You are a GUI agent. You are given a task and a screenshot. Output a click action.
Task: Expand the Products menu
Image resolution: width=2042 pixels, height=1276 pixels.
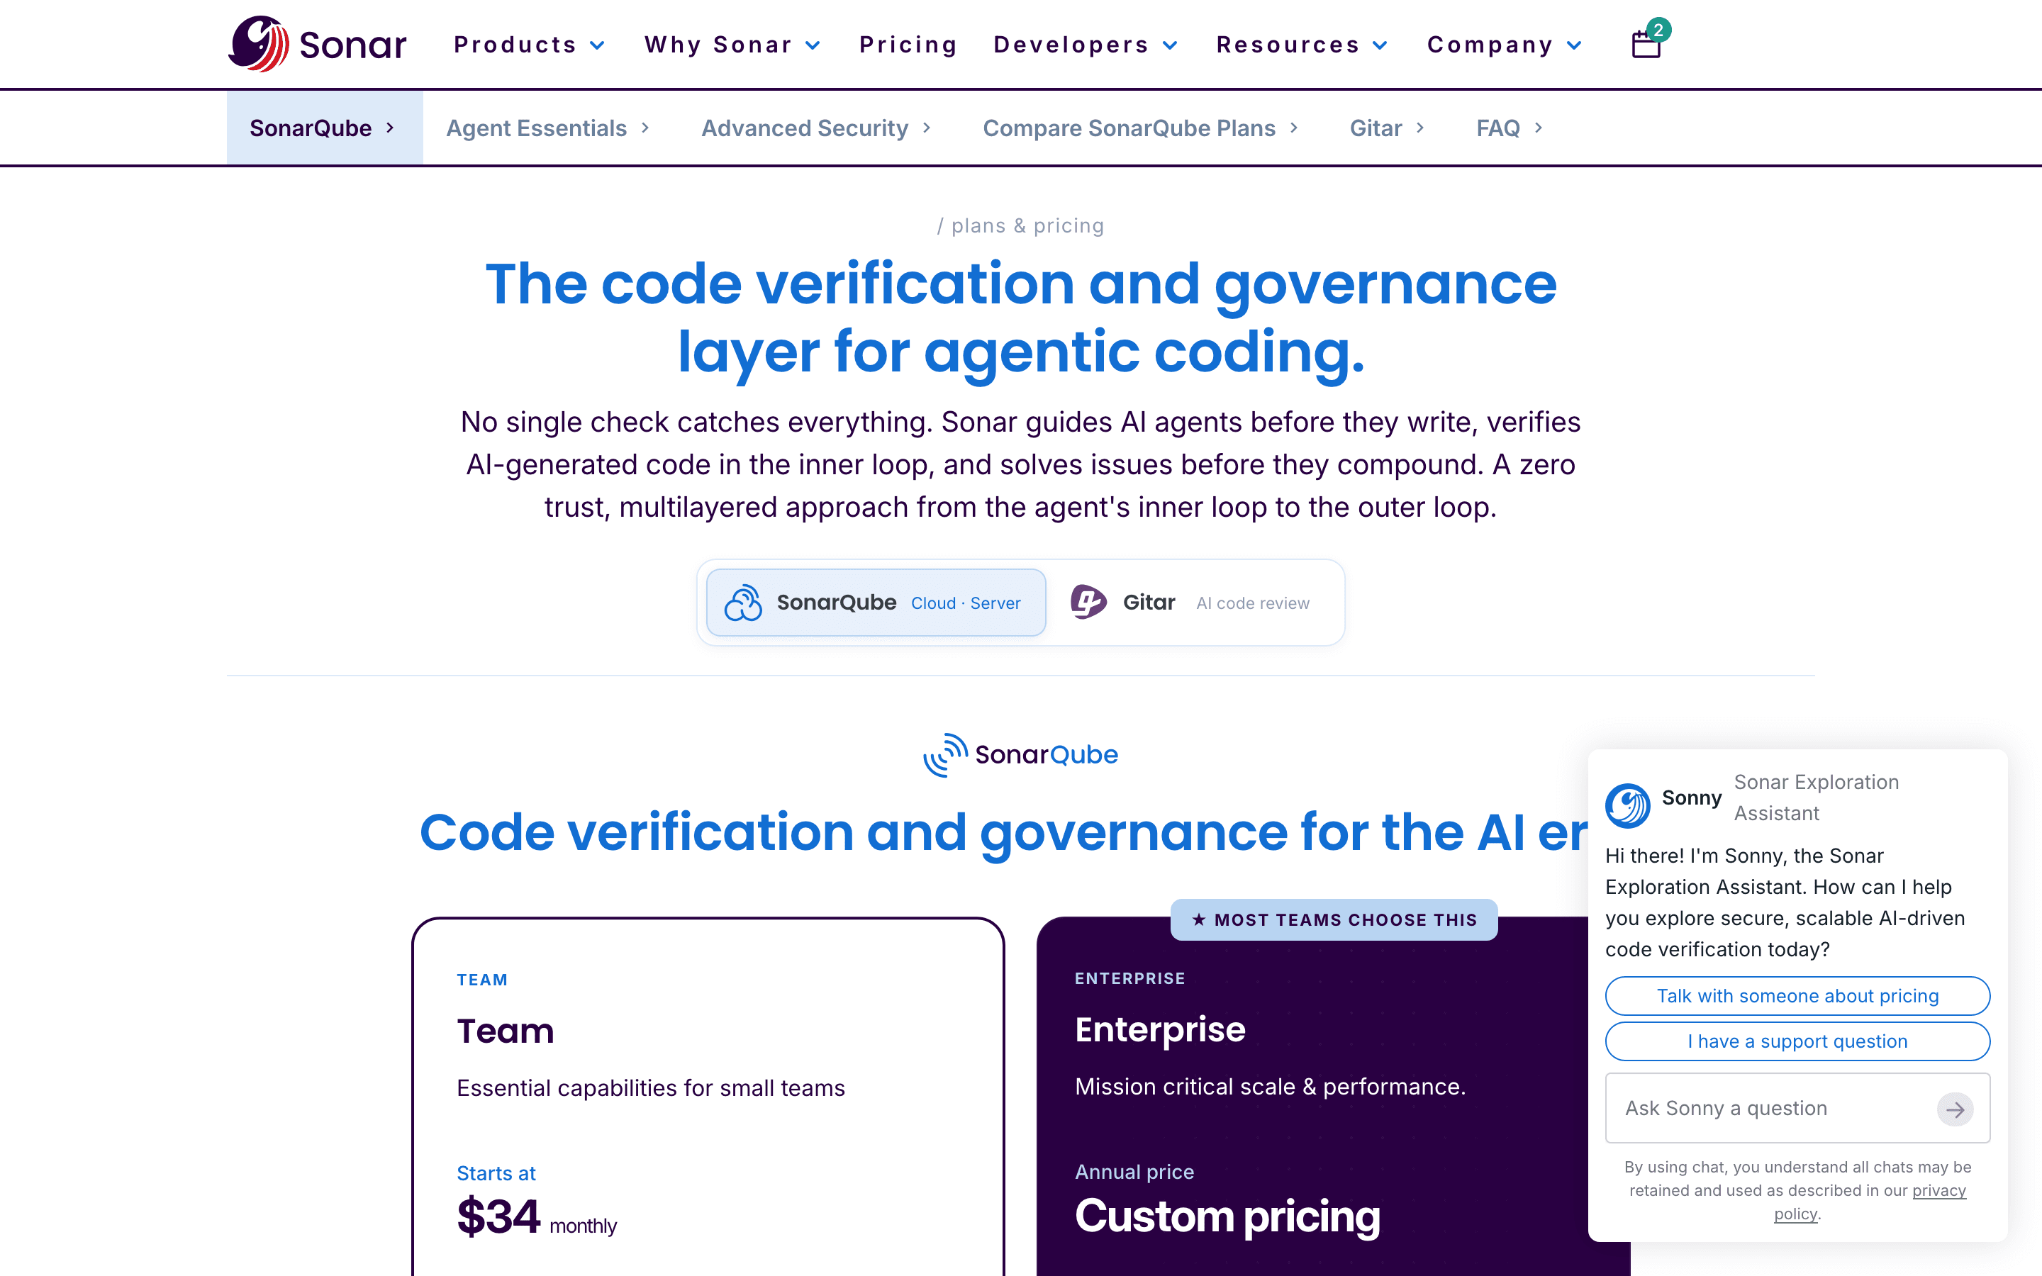click(x=529, y=45)
